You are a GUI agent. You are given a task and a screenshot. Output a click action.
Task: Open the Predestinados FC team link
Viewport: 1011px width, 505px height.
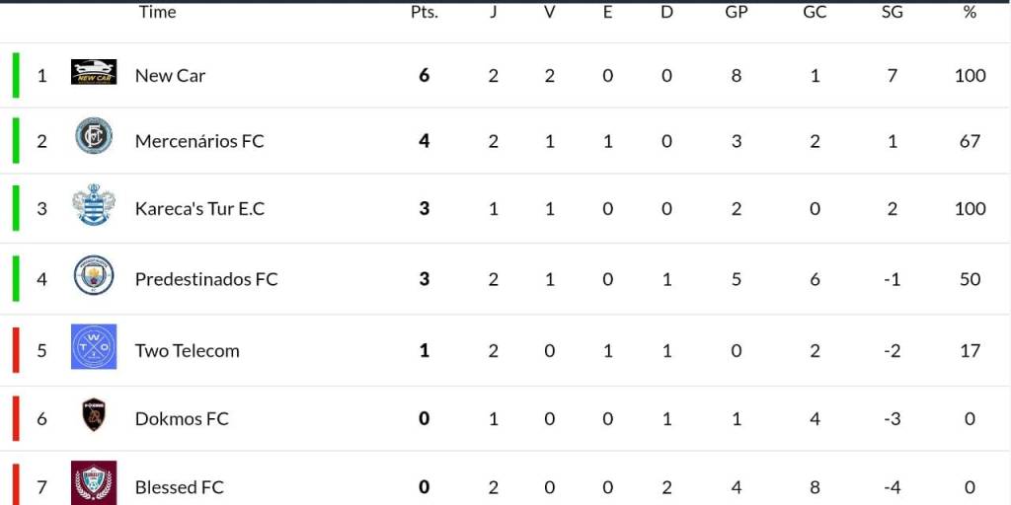click(206, 279)
